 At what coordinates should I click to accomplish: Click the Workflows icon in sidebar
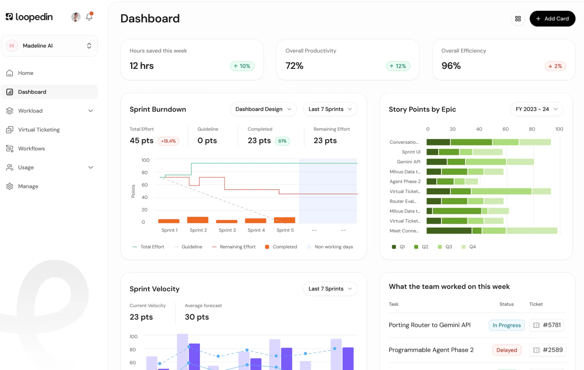click(x=10, y=149)
